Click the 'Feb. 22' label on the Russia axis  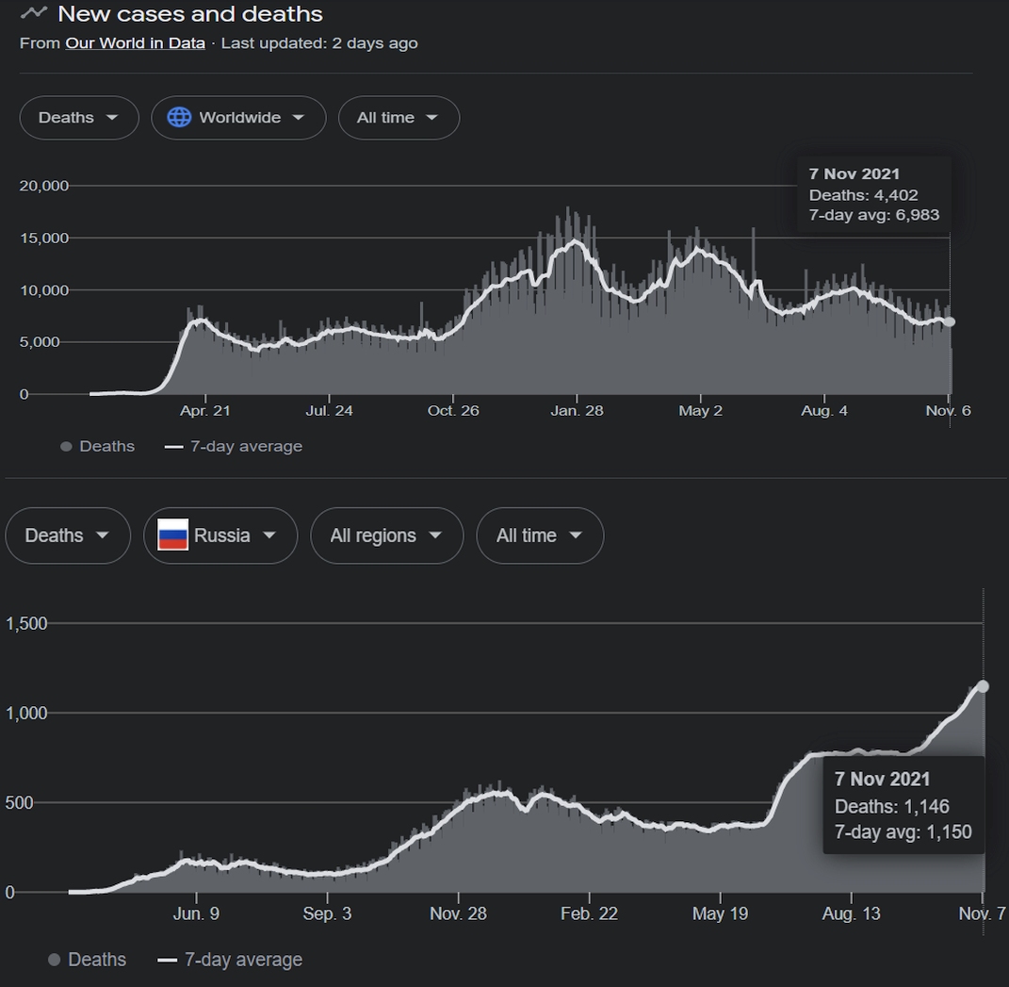(x=589, y=913)
